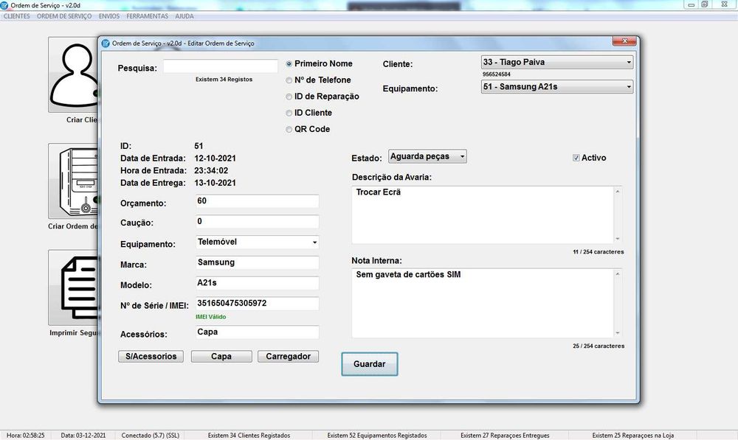Open the AJUDA menu
Viewport: 738px width, 440px height.
(184, 16)
